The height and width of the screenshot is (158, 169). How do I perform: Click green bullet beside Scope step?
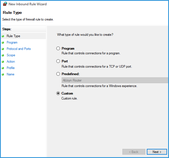[3, 55]
